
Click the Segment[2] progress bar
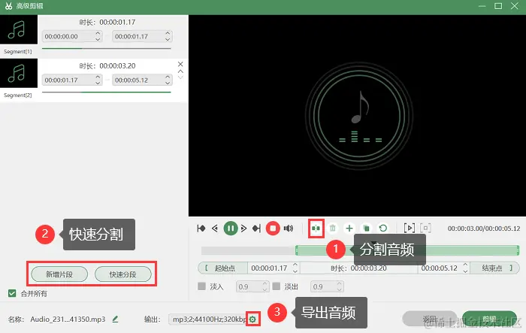(107, 92)
